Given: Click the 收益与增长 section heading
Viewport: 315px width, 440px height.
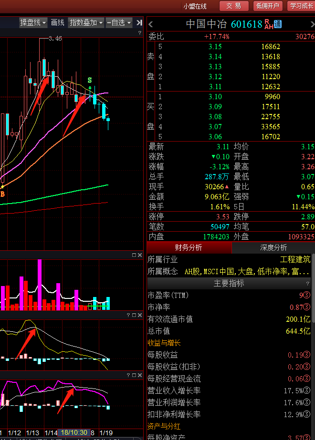Looking at the screenshot, I should point(164,343).
